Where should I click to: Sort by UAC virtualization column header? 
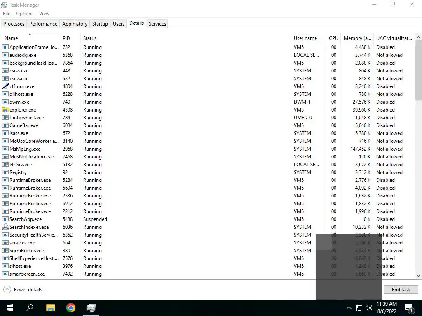394,38
